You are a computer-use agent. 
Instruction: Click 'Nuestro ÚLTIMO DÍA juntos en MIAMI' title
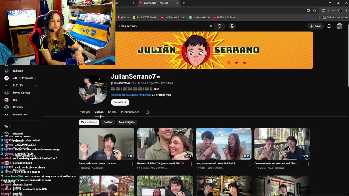pyautogui.click(x=160, y=163)
